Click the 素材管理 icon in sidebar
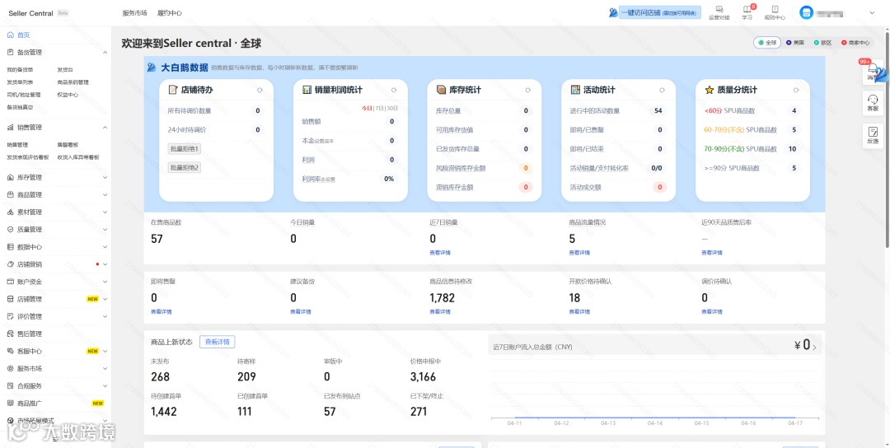 10,212
